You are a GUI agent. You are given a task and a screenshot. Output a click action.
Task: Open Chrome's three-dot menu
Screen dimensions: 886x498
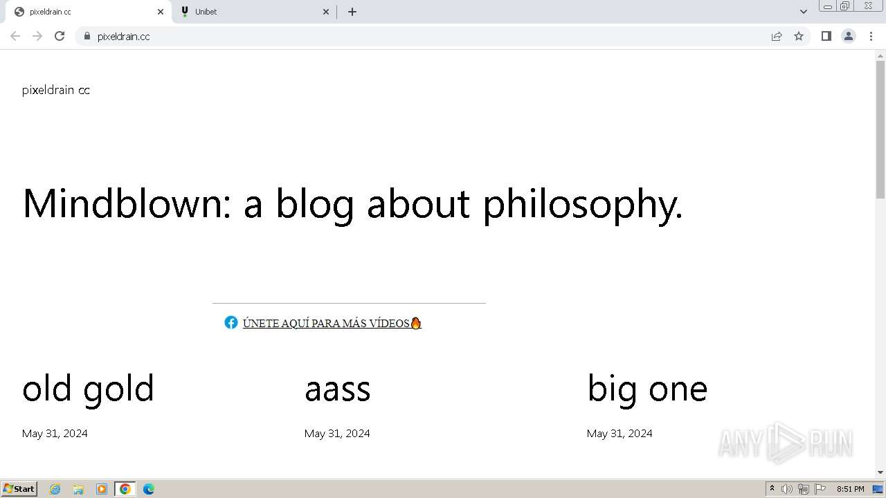(871, 36)
